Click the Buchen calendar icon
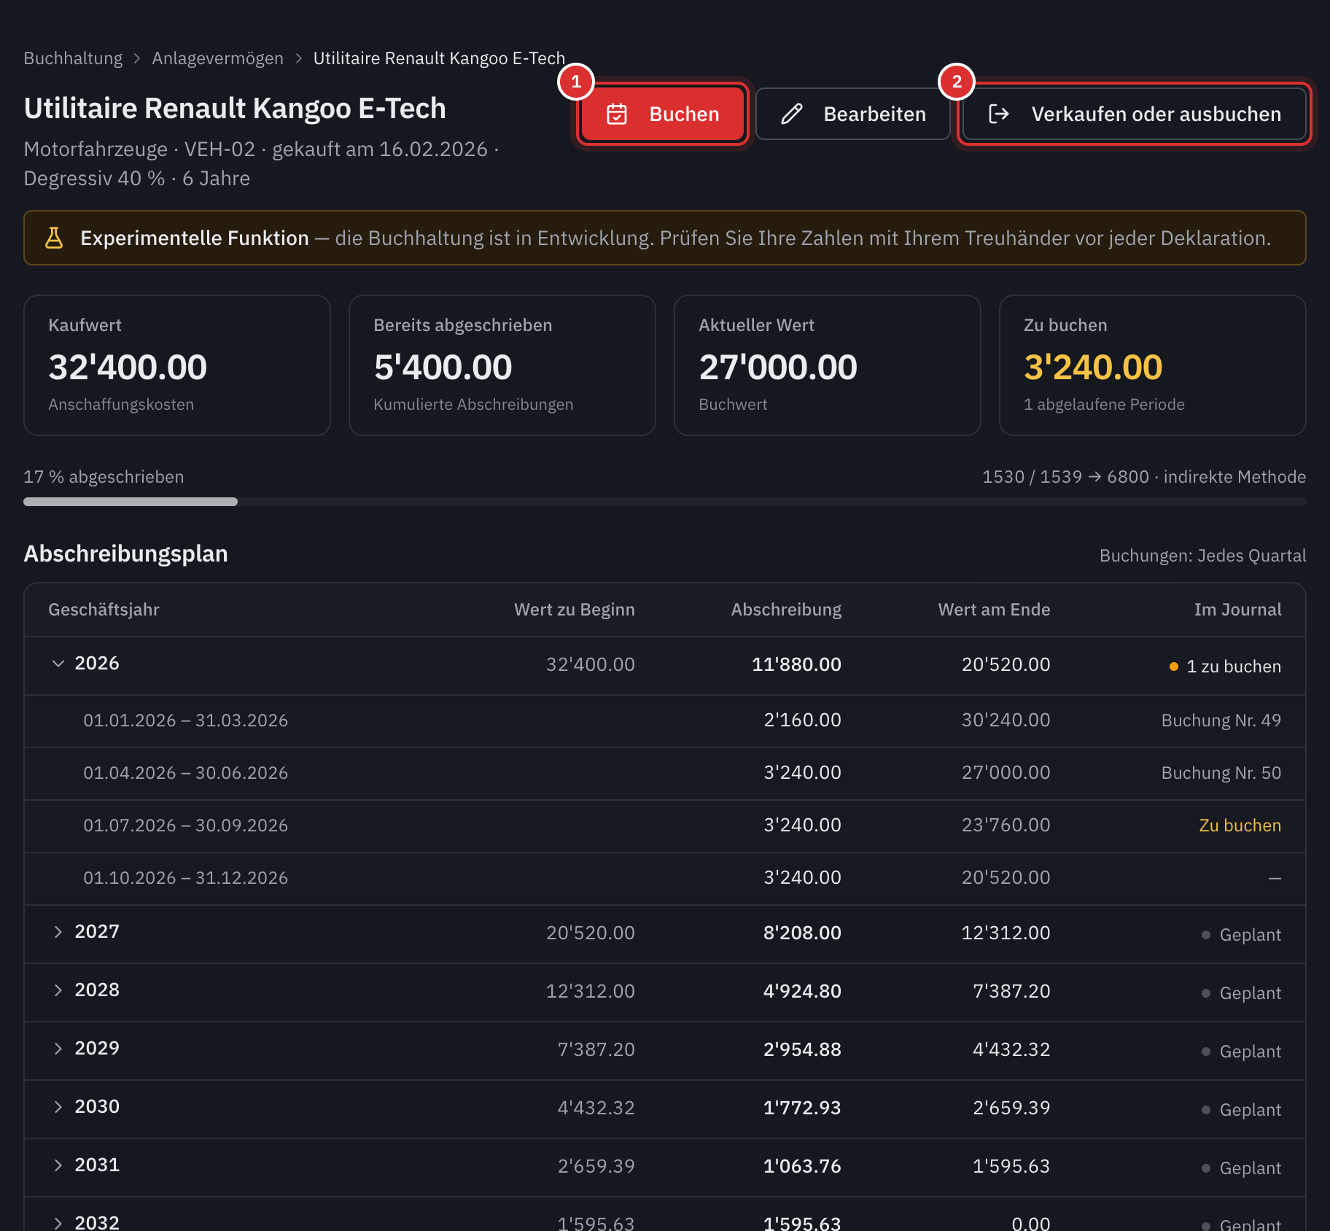 coord(617,114)
